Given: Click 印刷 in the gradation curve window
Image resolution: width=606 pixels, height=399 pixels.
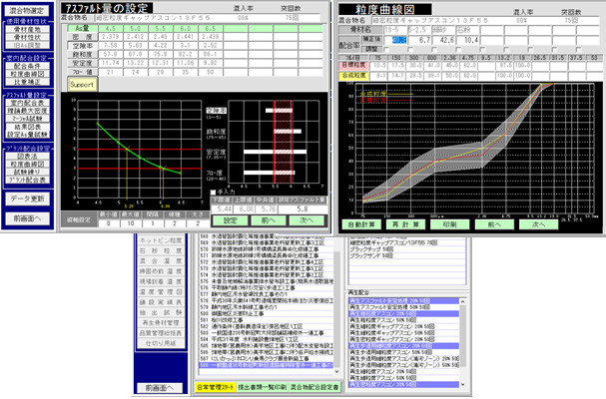Looking at the screenshot, I should coord(450,224).
